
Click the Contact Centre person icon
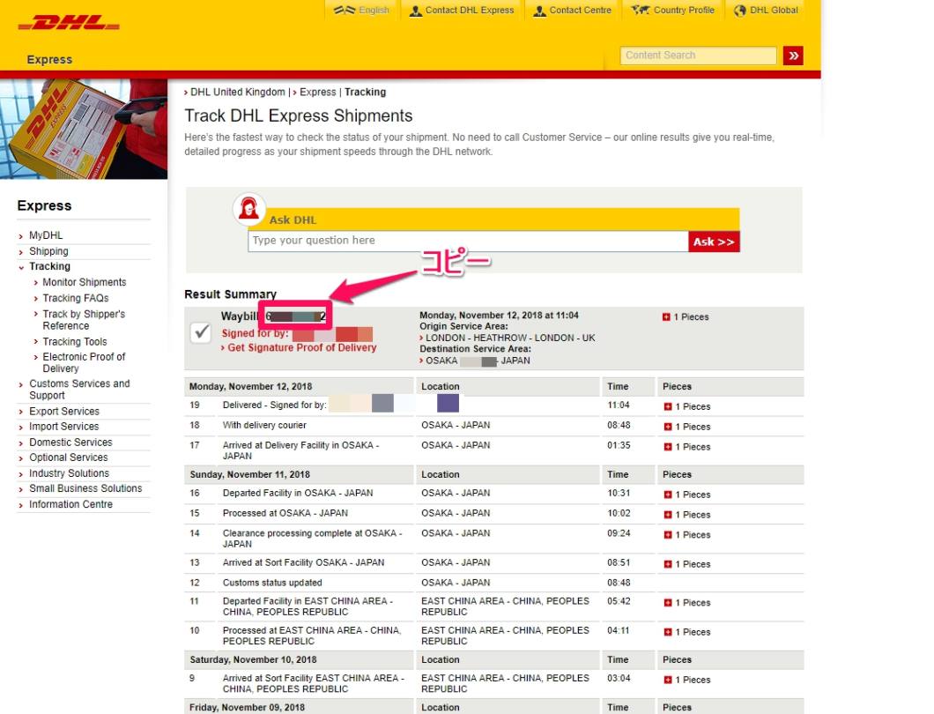pos(539,11)
